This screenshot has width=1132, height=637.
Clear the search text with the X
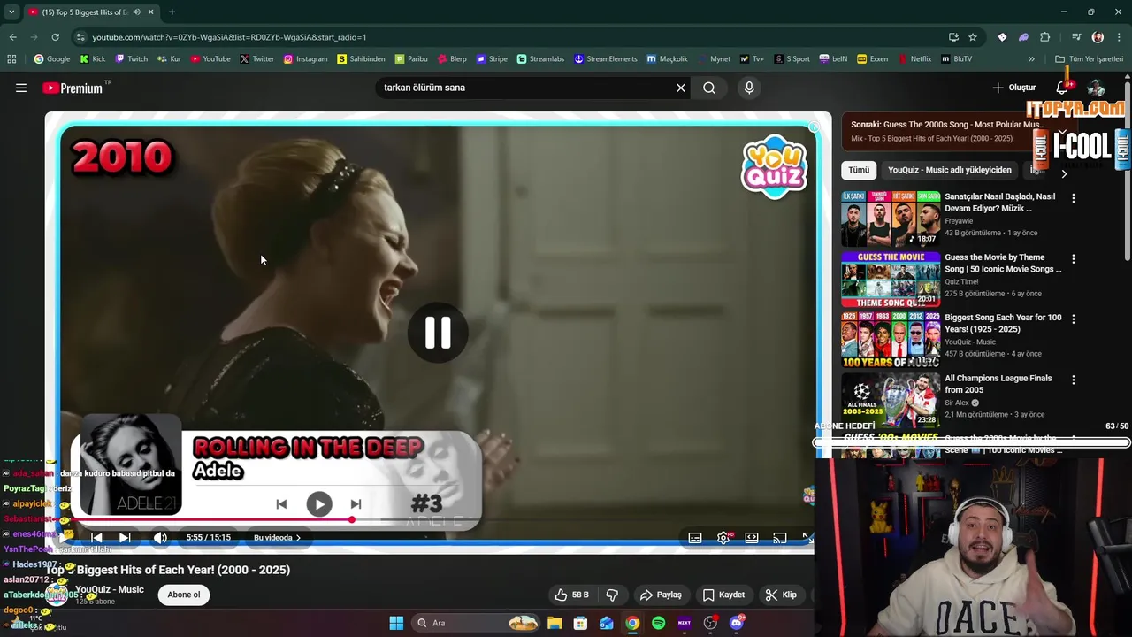(681, 88)
